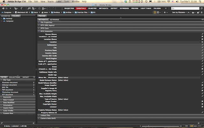
Task: Switch to the Projector workspace
Action: click(x=69, y=8)
